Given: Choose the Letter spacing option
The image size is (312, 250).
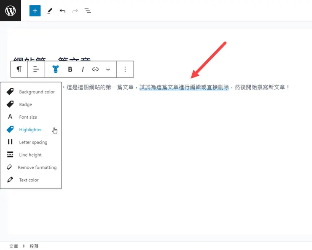Looking at the screenshot, I should click(x=31, y=142).
